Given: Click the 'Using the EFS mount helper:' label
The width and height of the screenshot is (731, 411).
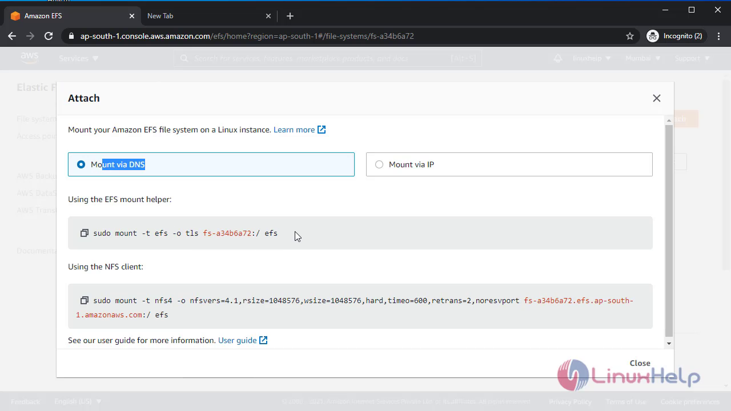Looking at the screenshot, I should 120,199.
